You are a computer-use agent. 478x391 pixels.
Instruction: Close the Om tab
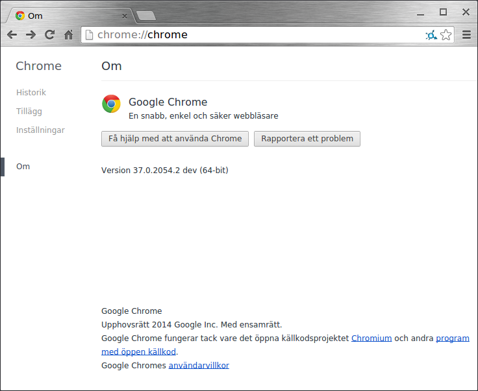(125, 16)
